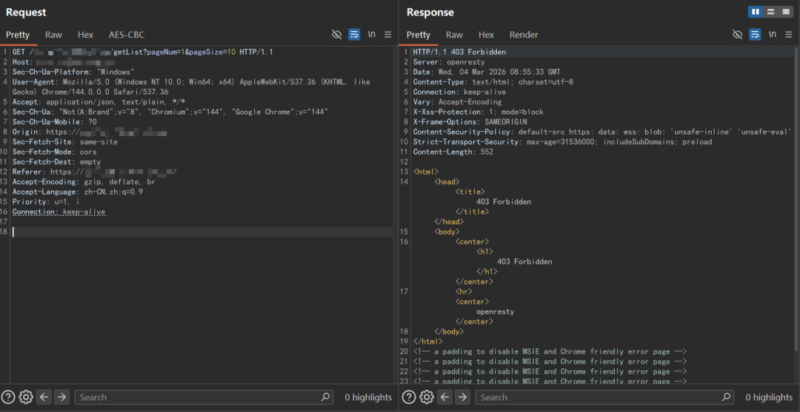Open Request panel hamburger options menu
The width and height of the screenshot is (800, 412).
(387, 35)
